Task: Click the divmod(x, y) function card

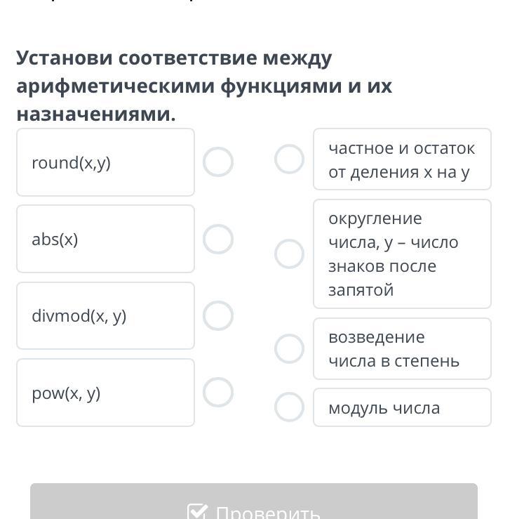Action: coord(105,316)
